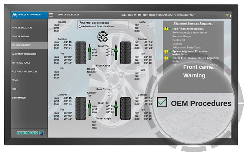
Task: Click rear left green toe arrow
Action: click(90, 108)
